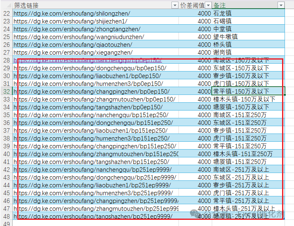Image resolution: width=294 pixels, height=226 pixels.
Task: Click the liaobuzhen1/bp251ep9999 URL cell
Action: tap(95, 185)
